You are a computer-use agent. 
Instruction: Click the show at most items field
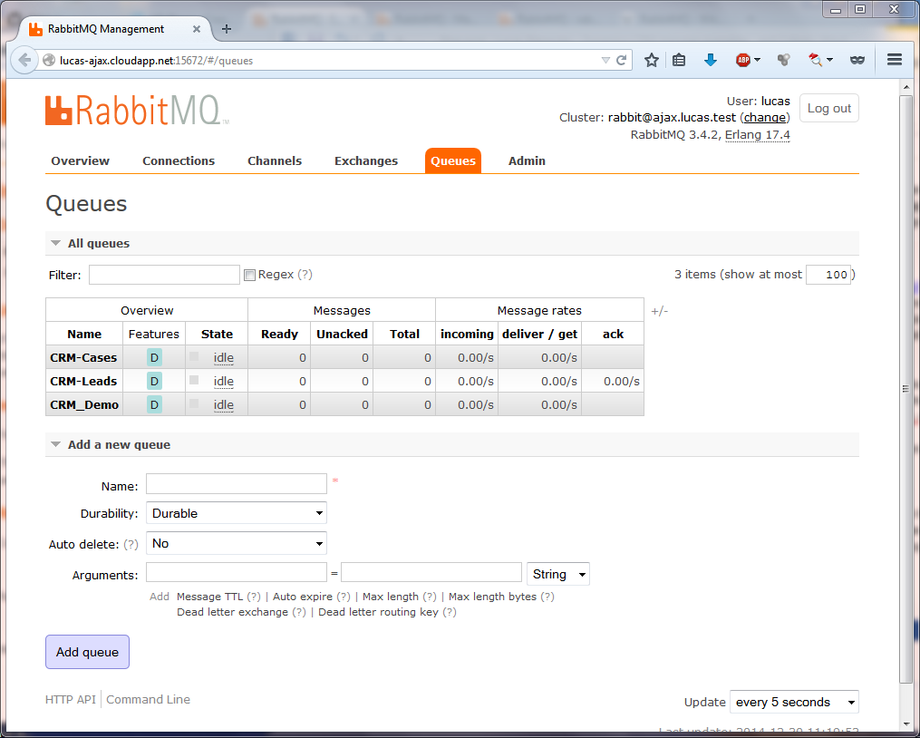coord(828,275)
